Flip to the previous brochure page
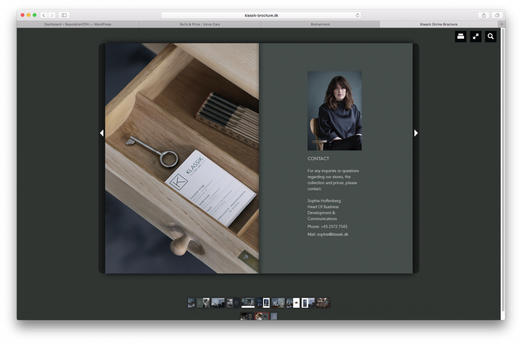The height and width of the screenshot is (344, 522). coord(102,133)
